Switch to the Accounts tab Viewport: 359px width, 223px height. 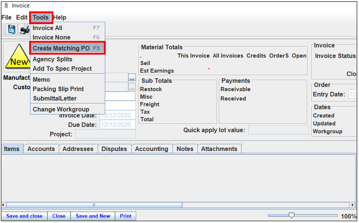point(41,149)
